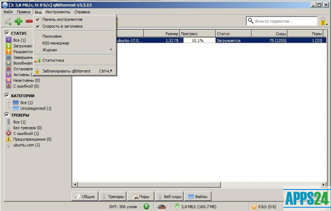Viewport: 331px width, 211px height.
Task: Click the DHT: 306 узлов status text
Action: [123, 206]
